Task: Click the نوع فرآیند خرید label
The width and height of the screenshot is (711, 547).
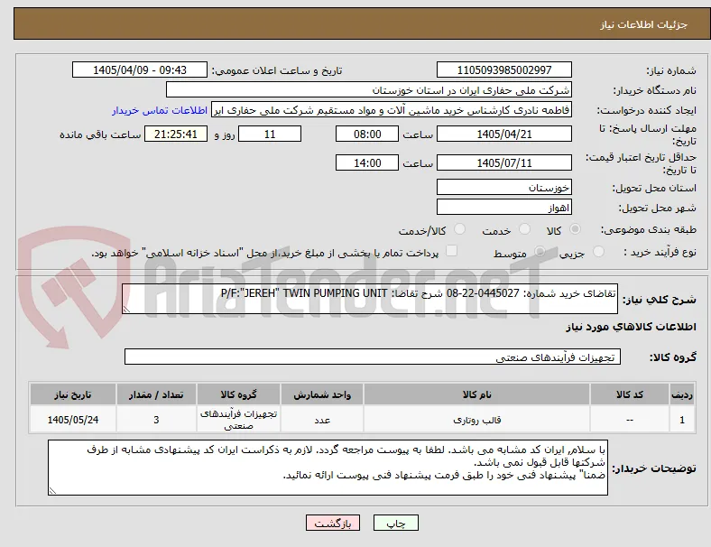Action: (660, 252)
